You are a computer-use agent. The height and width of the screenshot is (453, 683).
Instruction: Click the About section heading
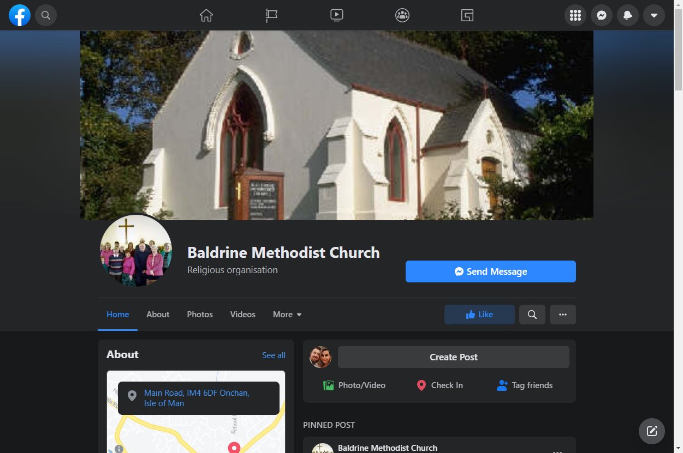point(122,354)
